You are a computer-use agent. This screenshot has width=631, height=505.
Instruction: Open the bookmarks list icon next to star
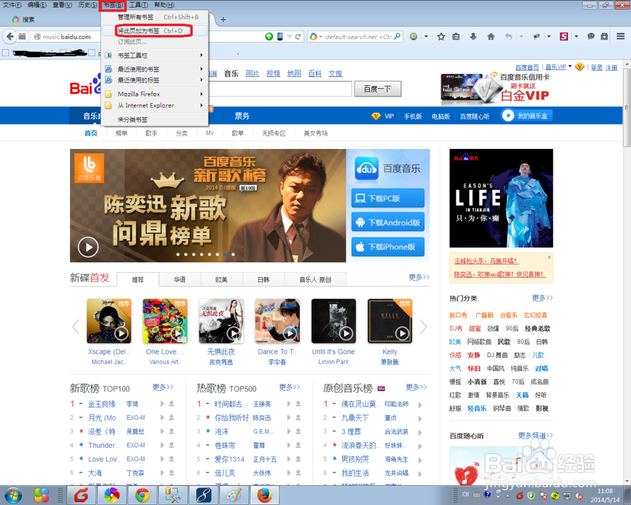[456, 37]
